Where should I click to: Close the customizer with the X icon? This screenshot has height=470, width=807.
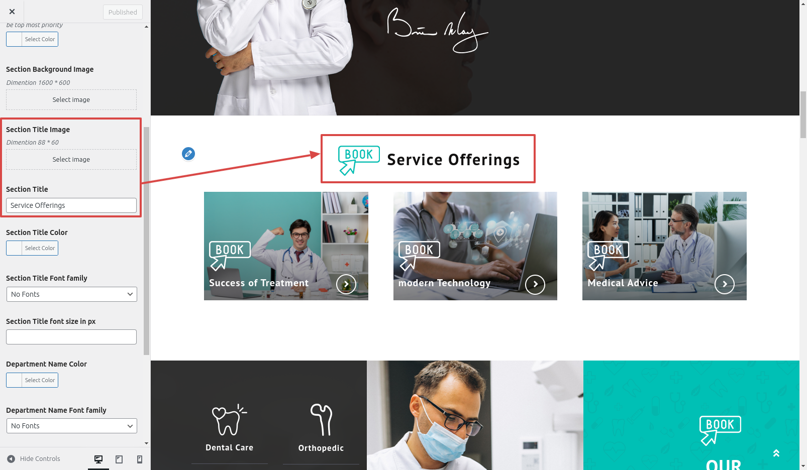point(12,12)
